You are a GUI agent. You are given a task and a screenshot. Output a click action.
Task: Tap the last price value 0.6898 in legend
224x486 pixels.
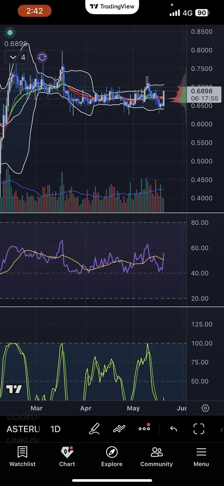pyautogui.click(x=16, y=43)
